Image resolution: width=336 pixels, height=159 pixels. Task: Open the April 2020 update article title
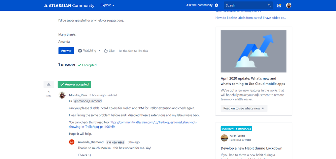253,81
